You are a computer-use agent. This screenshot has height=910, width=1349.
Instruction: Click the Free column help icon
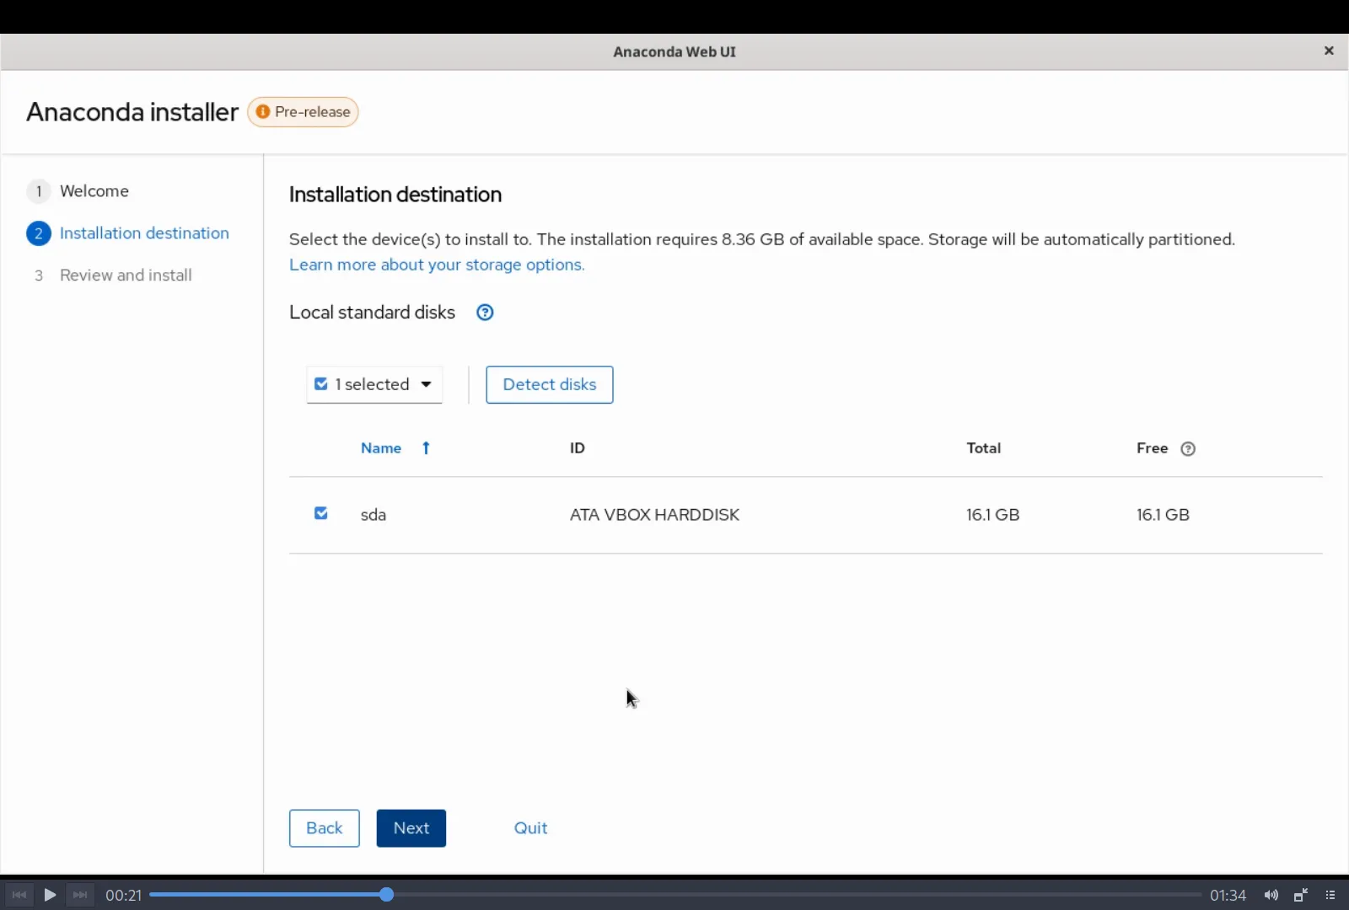[1188, 449]
